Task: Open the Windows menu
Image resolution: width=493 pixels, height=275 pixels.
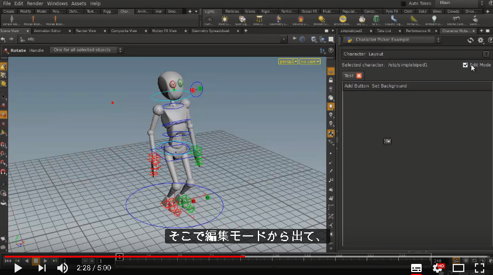Action: coord(57,4)
